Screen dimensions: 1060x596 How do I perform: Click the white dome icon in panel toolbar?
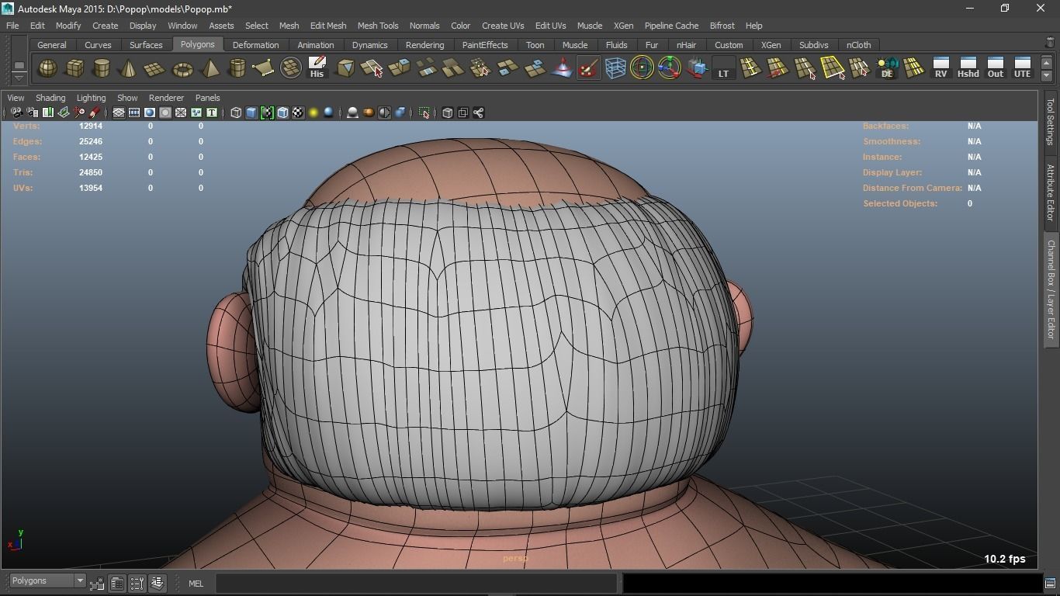(352, 113)
